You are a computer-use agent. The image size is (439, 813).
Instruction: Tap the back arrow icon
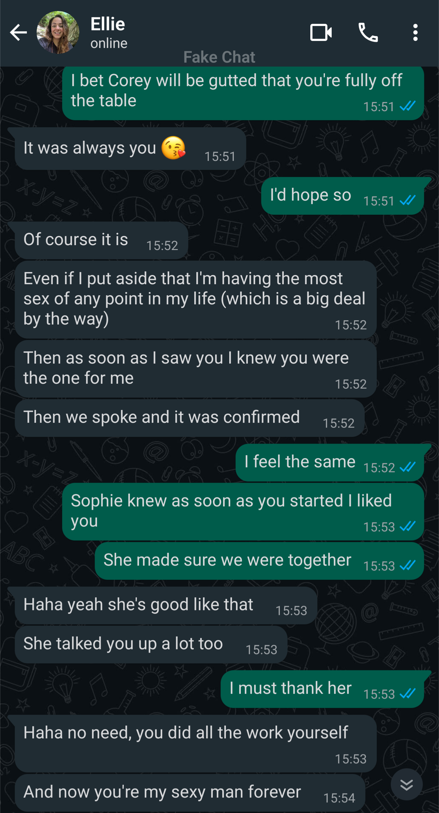18,32
